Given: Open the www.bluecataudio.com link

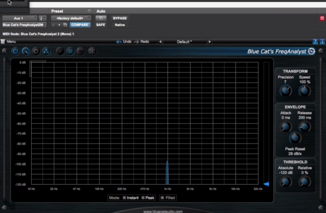Looking at the screenshot, I should pyautogui.click(x=163, y=211).
